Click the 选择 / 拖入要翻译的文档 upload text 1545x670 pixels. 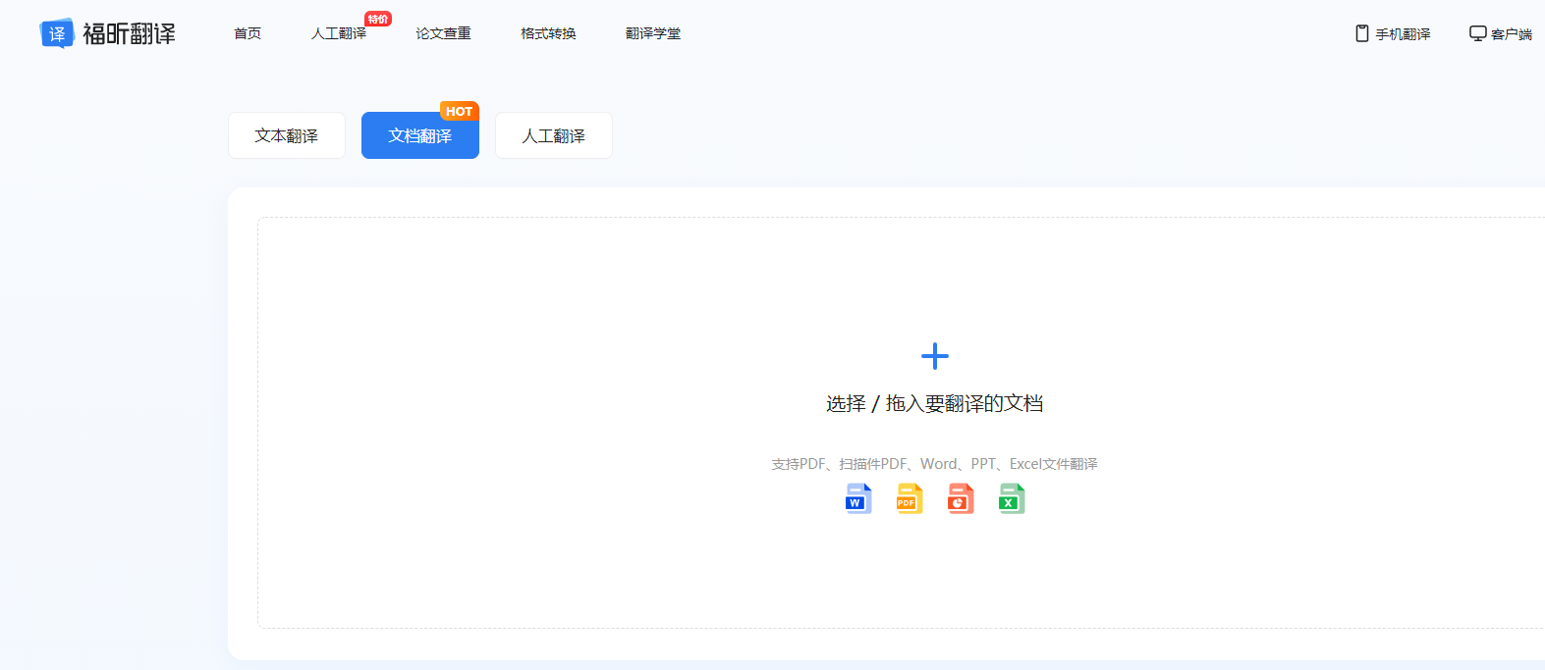pos(934,403)
